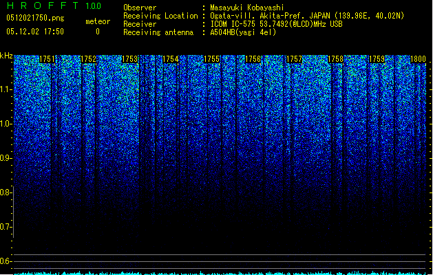Image resolution: width=433 pixels, height=275 pixels.
Task: Click the cyan signal level graph at bottom
Action: [x=220, y=273]
